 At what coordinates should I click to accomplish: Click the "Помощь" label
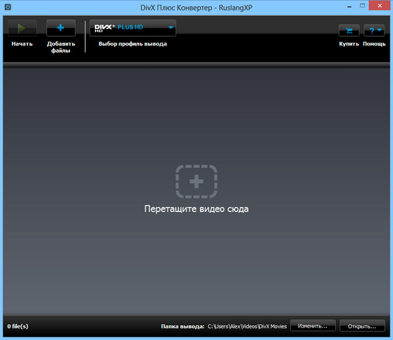tap(374, 44)
